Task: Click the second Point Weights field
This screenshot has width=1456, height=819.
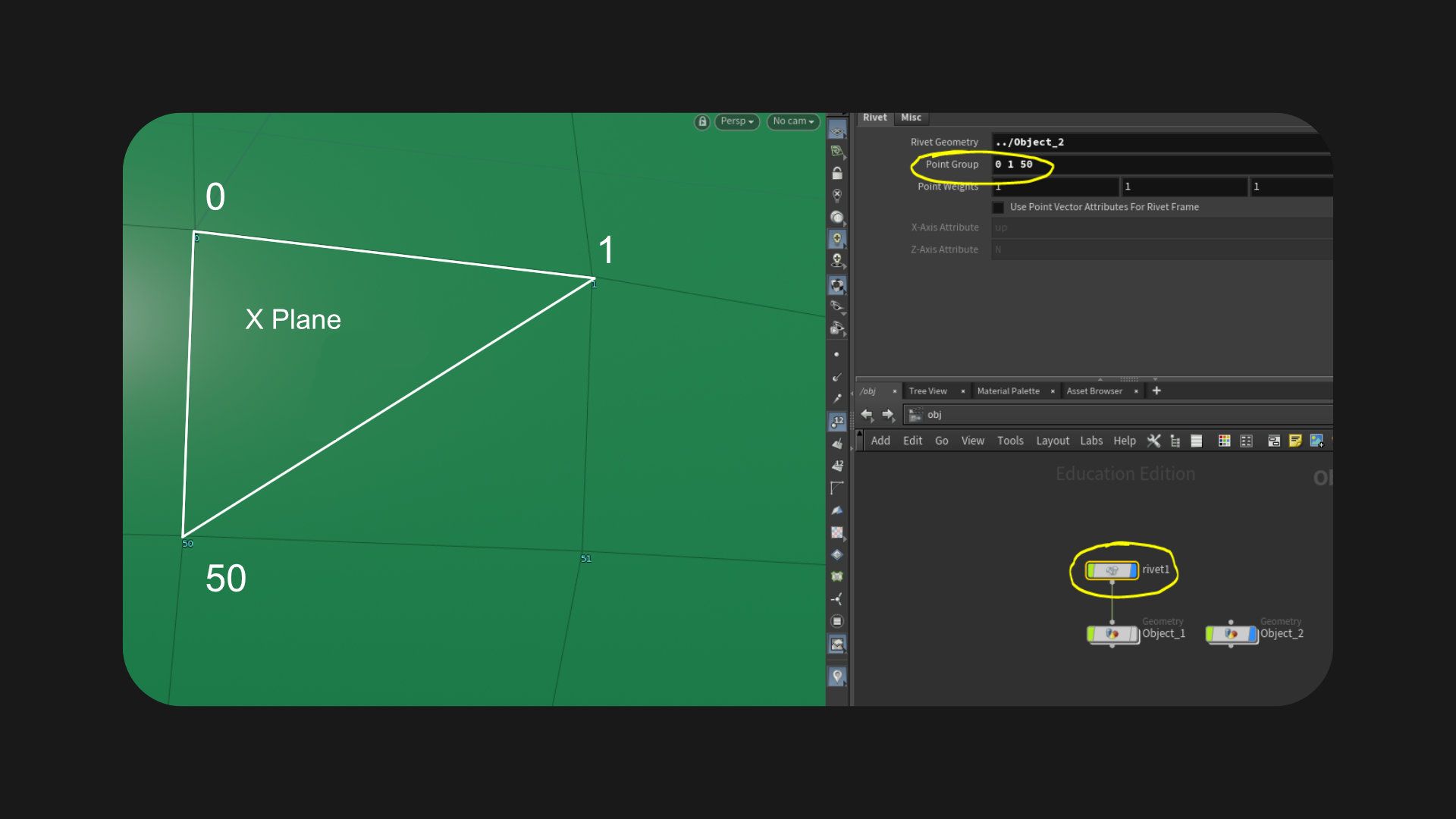Action: click(x=1184, y=187)
